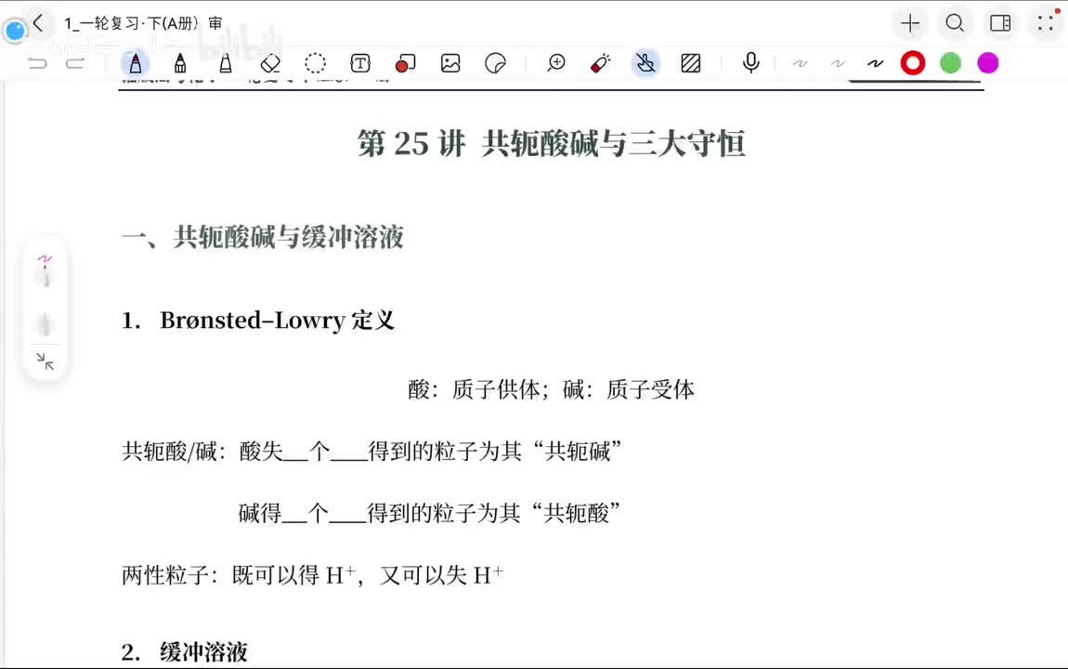Insert an image from the toolbar

(x=450, y=63)
